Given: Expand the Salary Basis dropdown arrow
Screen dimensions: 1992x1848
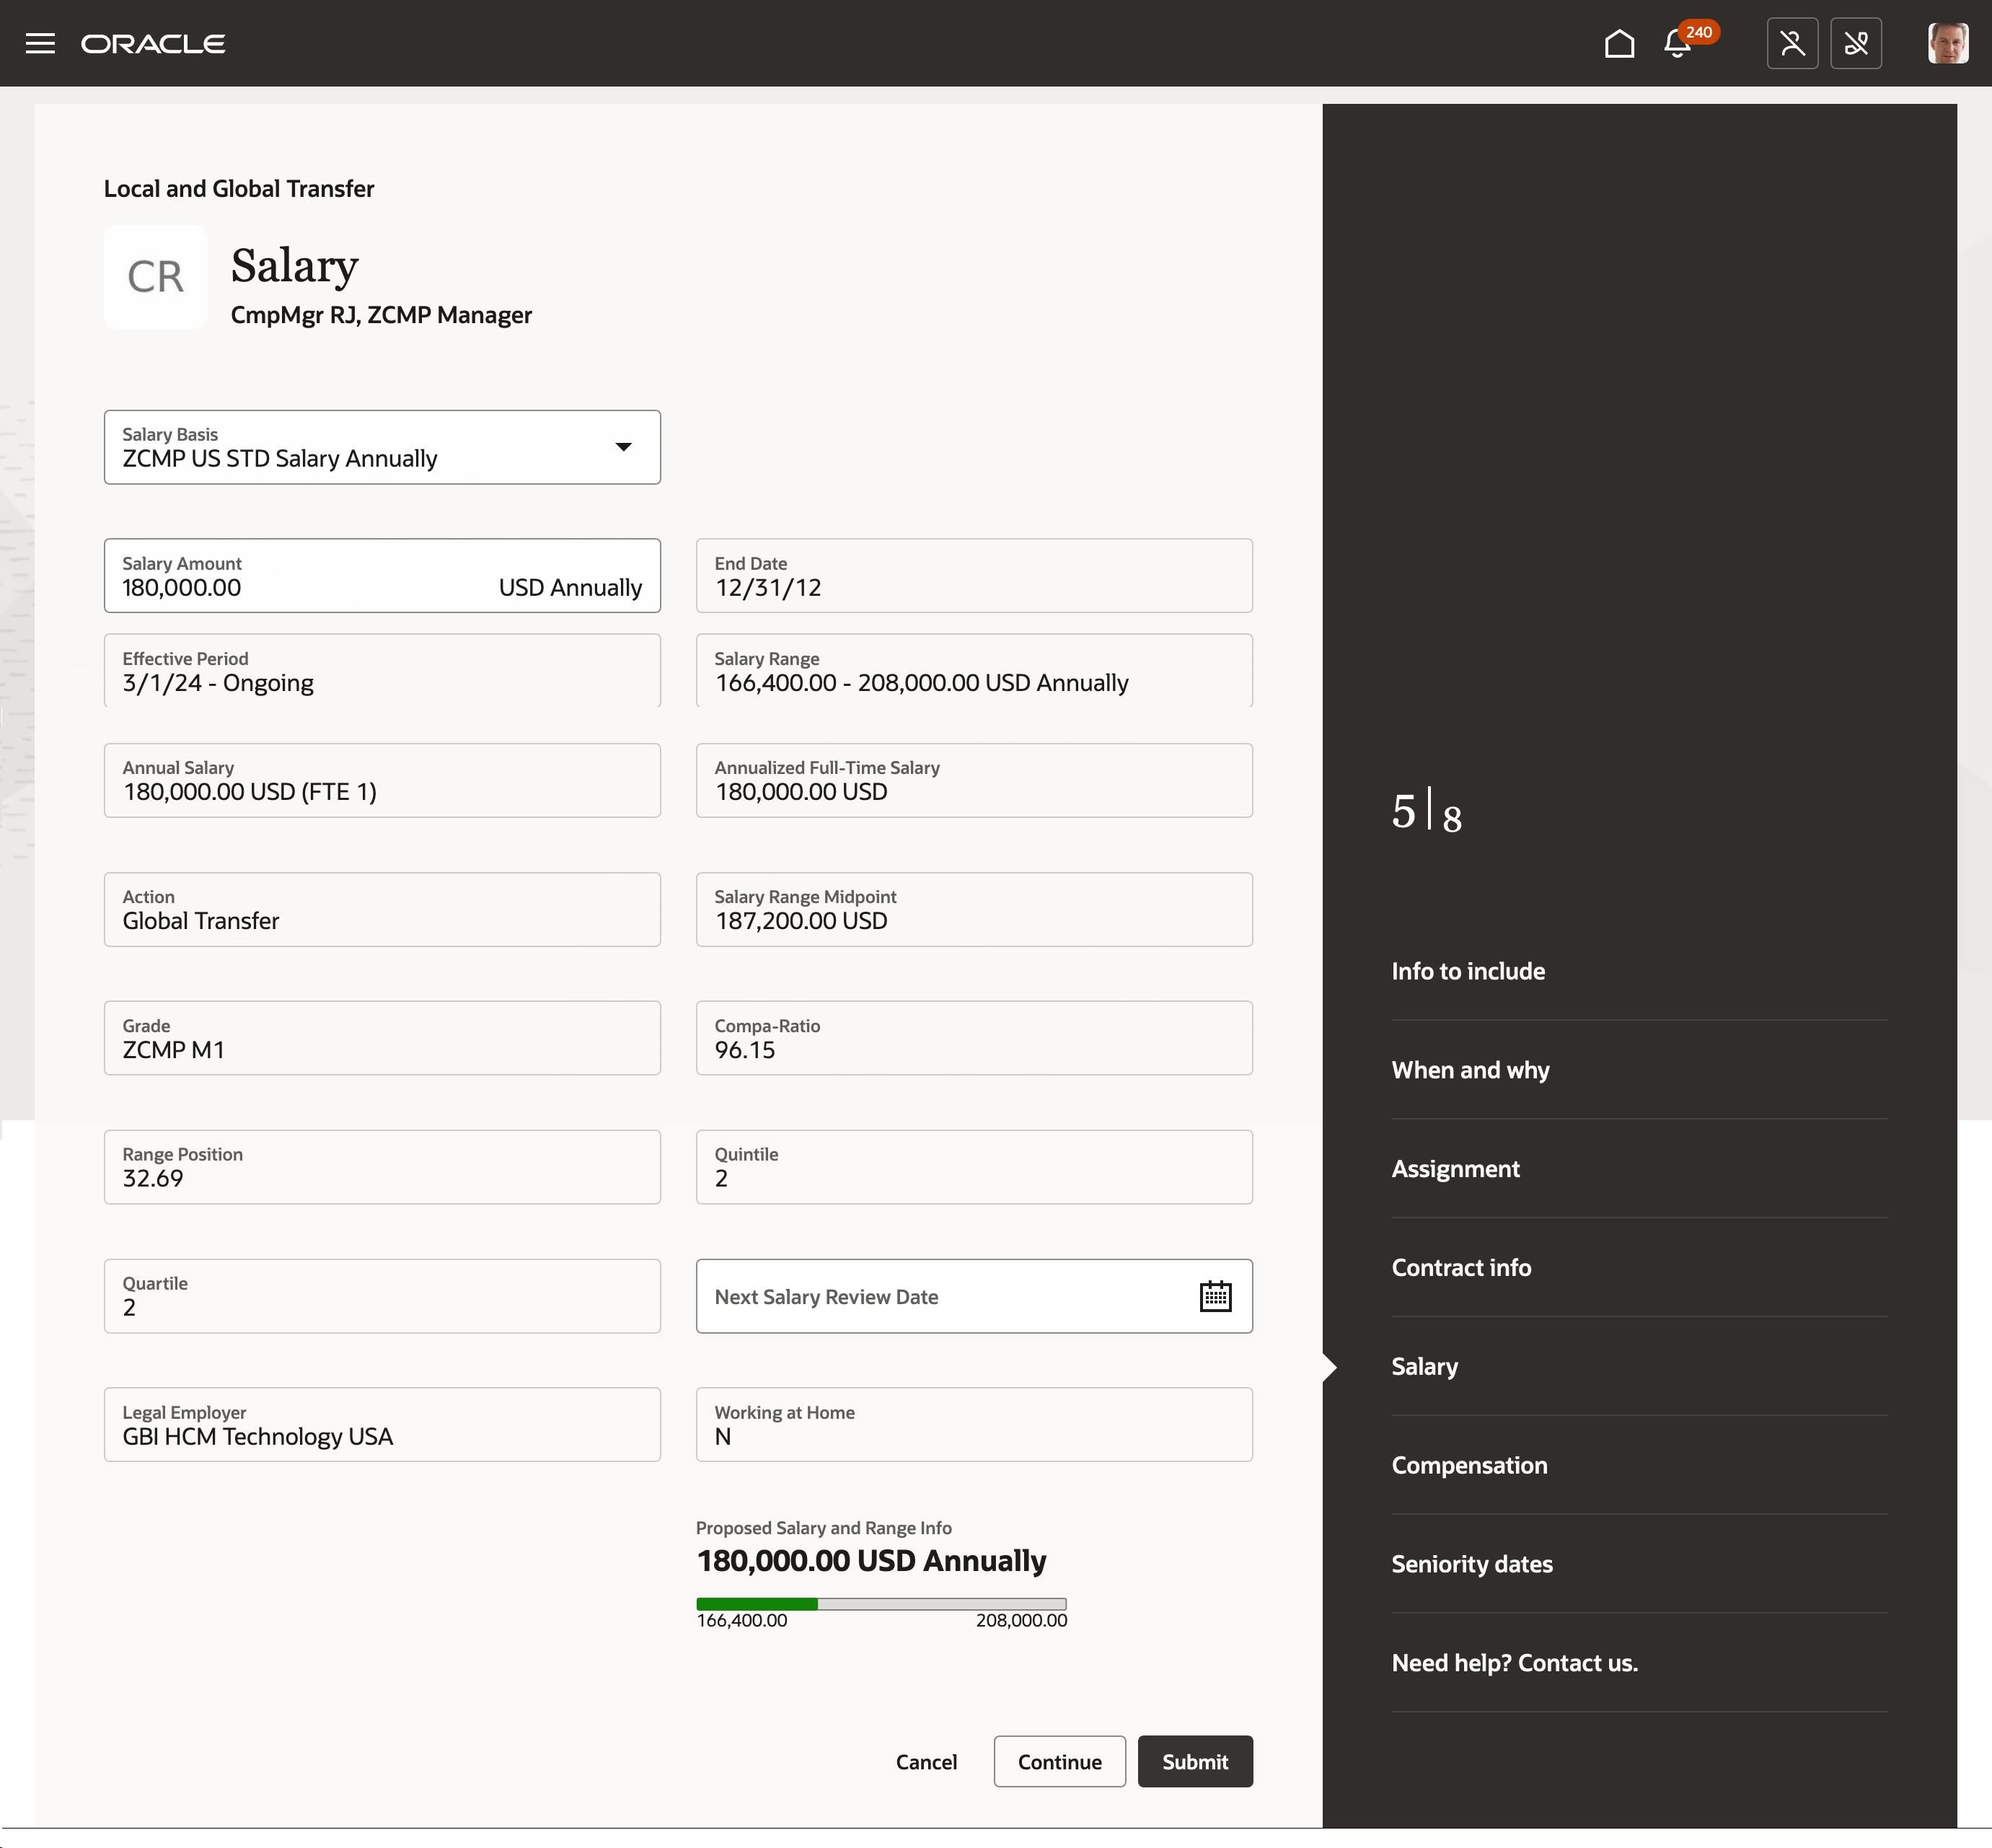Looking at the screenshot, I should click(623, 447).
